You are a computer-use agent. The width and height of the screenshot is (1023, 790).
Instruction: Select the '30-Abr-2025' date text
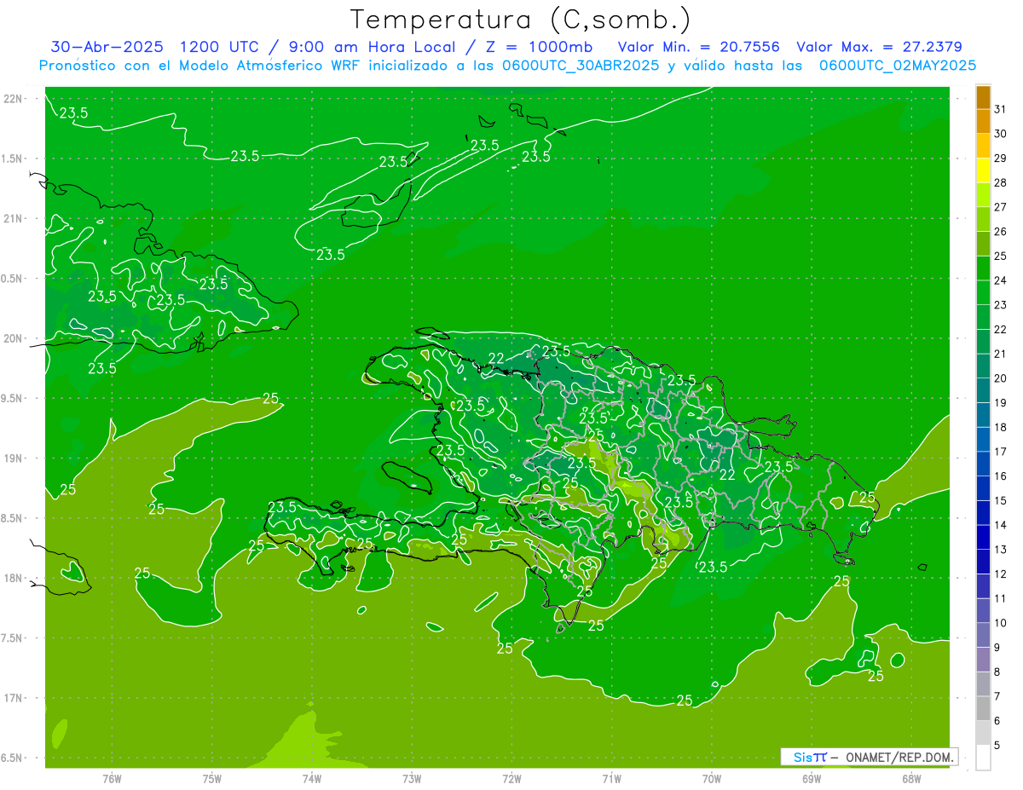[107, 47]
